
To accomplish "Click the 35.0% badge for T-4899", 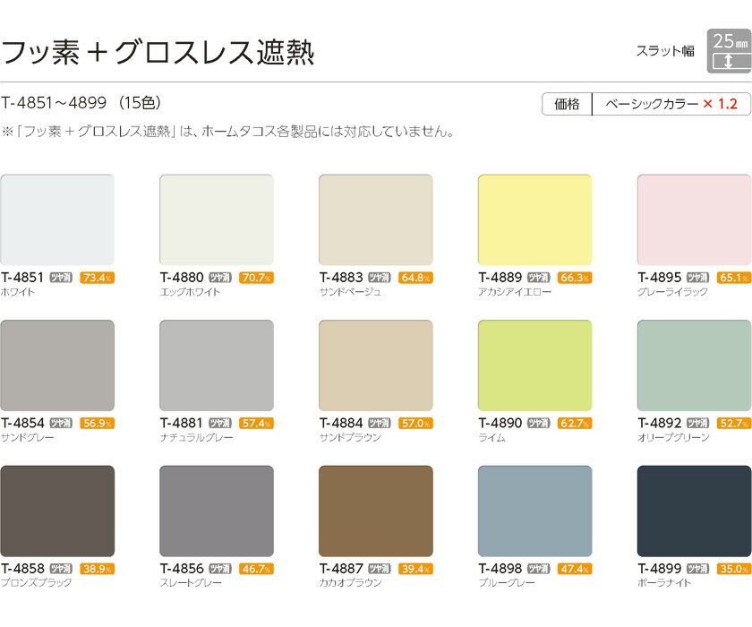I will click(734, 568).
